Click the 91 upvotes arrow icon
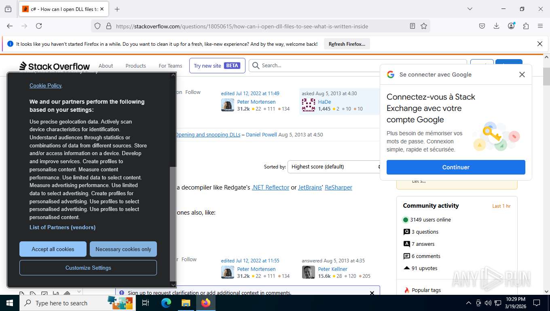550x311 pixels. coord(407,268)
